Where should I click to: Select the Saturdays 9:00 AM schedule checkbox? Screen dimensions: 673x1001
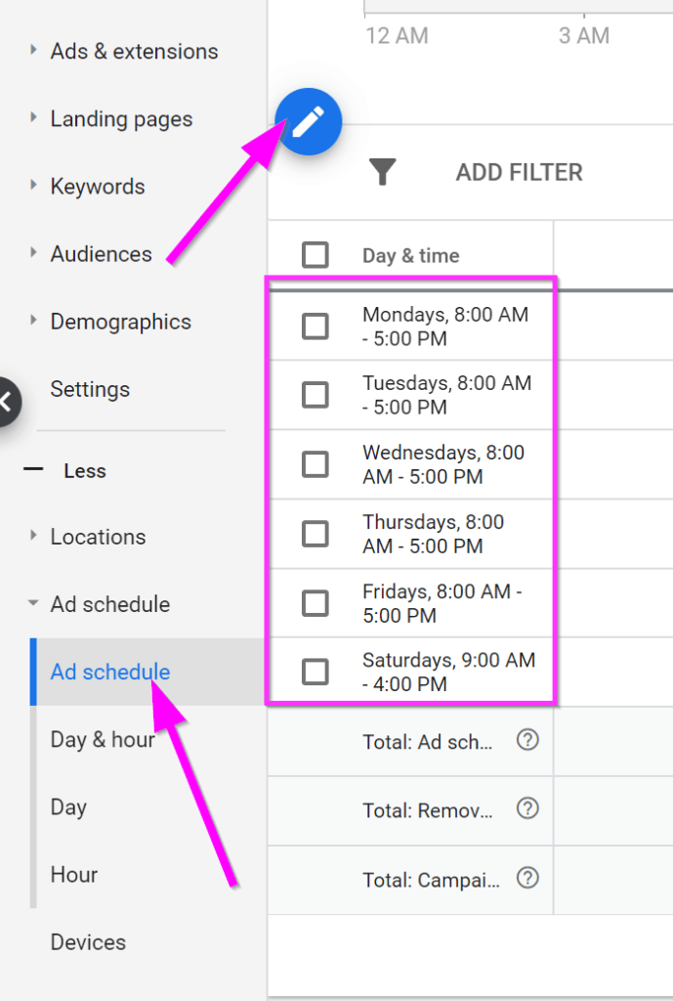coord(315,672)
